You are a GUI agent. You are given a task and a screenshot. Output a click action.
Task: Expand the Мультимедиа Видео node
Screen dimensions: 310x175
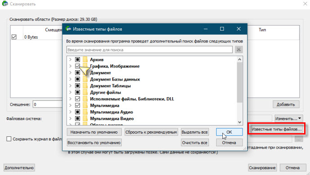pyautogui.click(x=70, y=118)
